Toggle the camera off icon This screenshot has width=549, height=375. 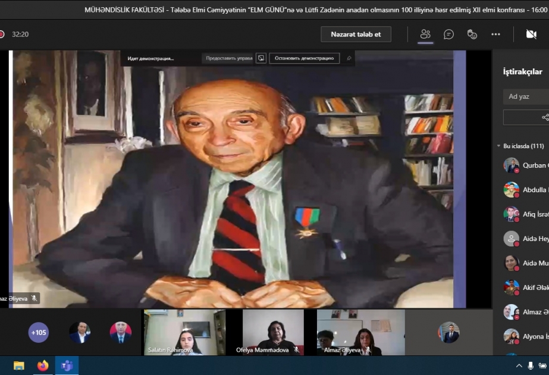click(531, 35)
